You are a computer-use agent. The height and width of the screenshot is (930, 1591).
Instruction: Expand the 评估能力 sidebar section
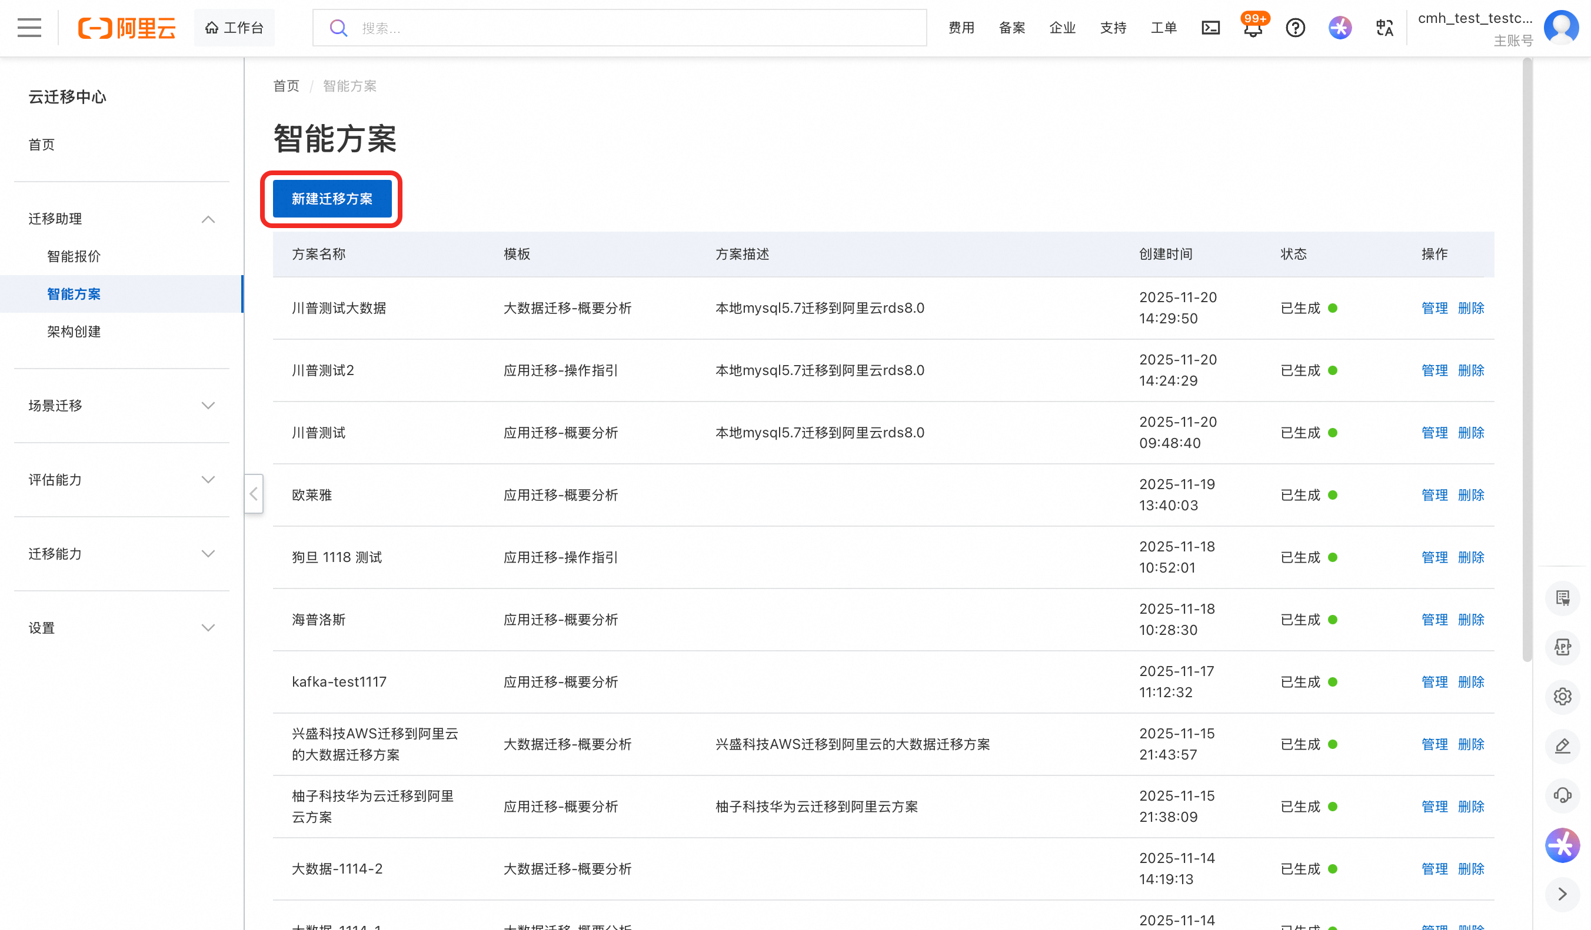(x=208, y=480)
